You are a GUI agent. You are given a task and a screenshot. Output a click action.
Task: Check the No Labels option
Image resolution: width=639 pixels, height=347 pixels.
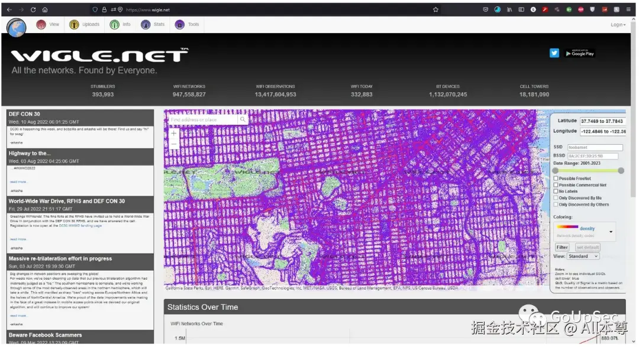pyautogui.click(x=556, y=191)
